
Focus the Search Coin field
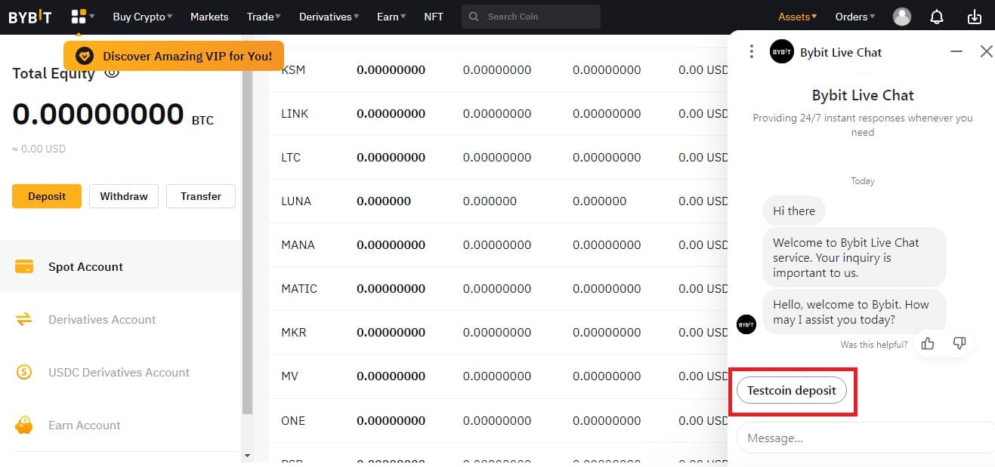point(531,17)
